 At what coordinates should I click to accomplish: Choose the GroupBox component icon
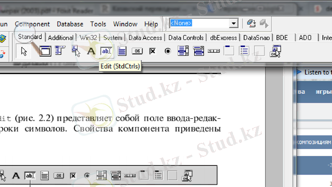pos(229,51)
